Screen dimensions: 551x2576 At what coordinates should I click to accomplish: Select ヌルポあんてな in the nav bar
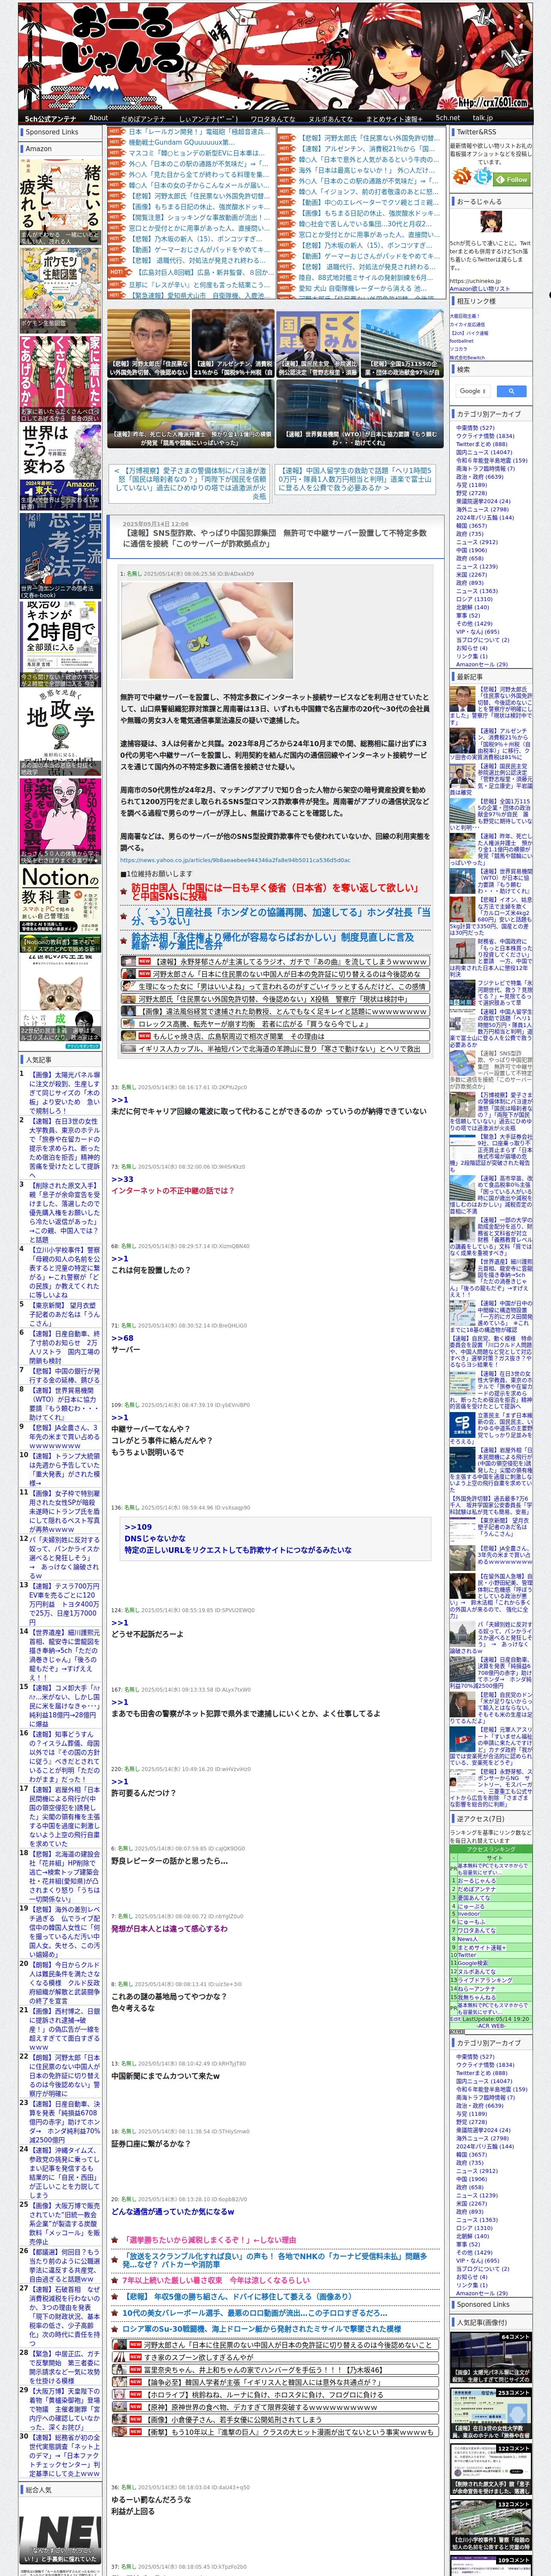[331, 118]
